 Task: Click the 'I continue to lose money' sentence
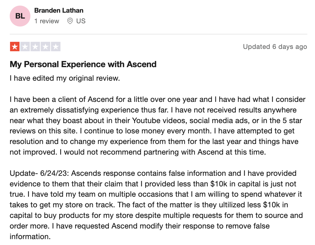click(146, 131)
